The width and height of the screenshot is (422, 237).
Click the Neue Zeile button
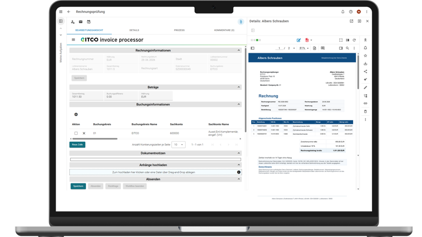pyautogui.click(x=78, y=145)
